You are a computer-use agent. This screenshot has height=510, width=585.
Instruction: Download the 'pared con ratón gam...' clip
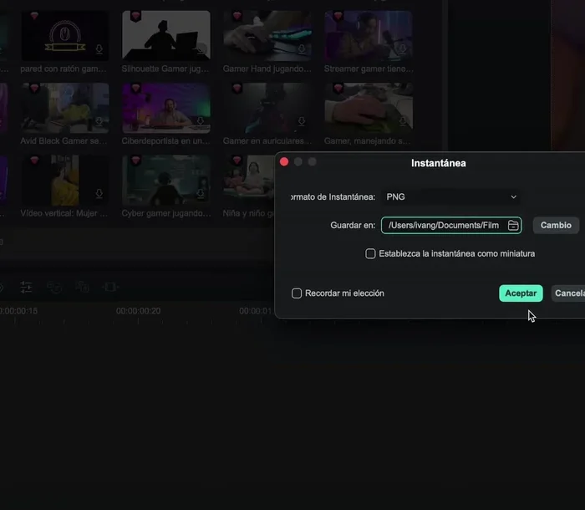pyautogui.click(x=99, y=48)
